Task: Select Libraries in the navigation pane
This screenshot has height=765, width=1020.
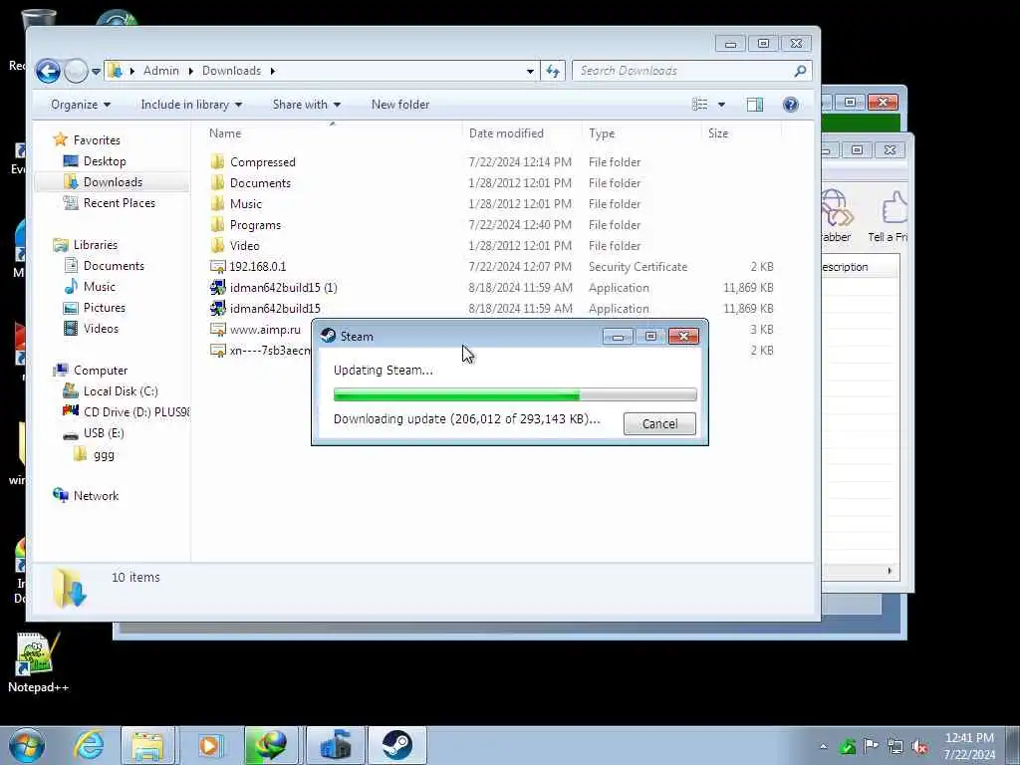Action: (95, 245)
